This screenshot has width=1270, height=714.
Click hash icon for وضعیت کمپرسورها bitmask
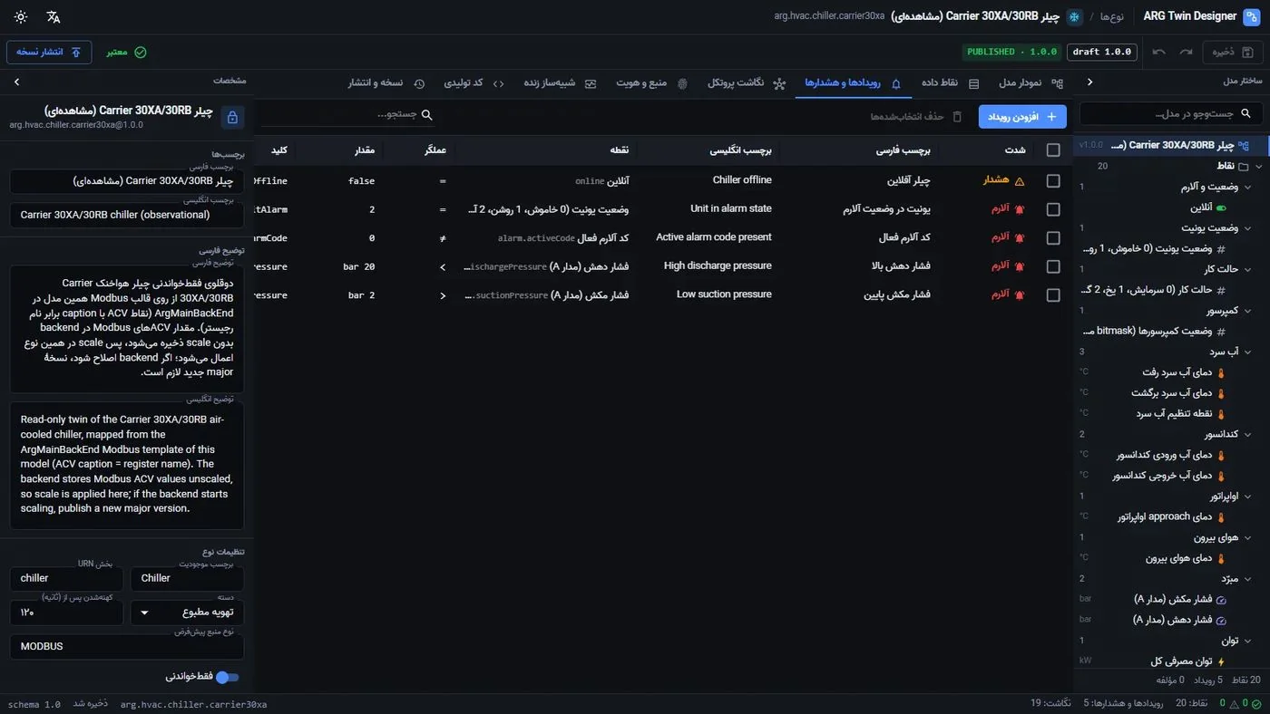1220,332
